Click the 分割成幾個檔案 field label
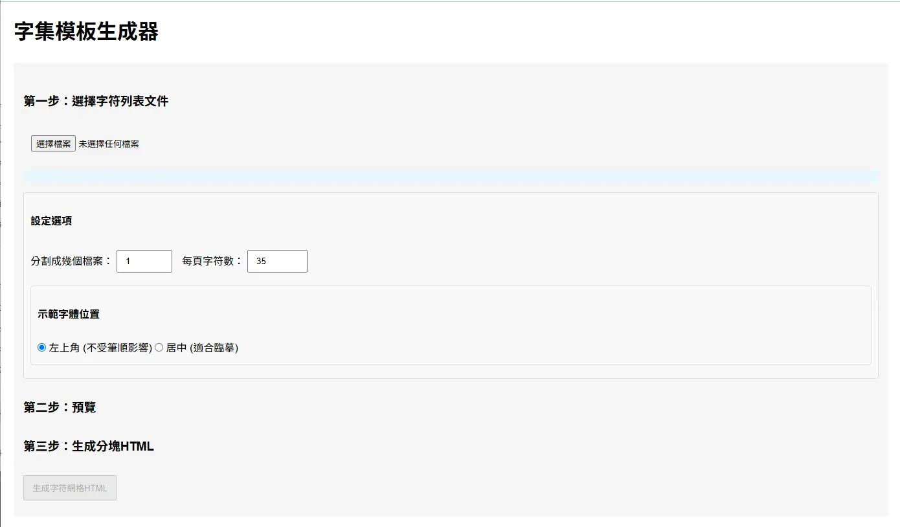This screenshot has width=900, height=527. (x=71, y=262)
